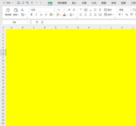The height and width of the screenshot is (126, 136).
Task: Toggle the middle vertical align button
Action: [x=86, y=10]
